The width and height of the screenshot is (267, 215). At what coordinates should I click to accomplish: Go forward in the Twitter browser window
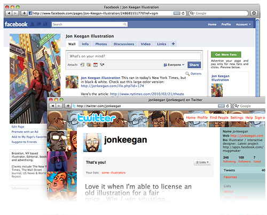click(x=59, y=106)
